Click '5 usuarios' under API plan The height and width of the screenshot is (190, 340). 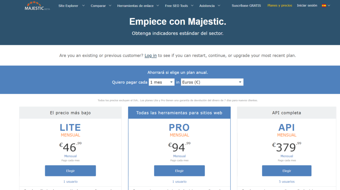click(x=287, y=182)
